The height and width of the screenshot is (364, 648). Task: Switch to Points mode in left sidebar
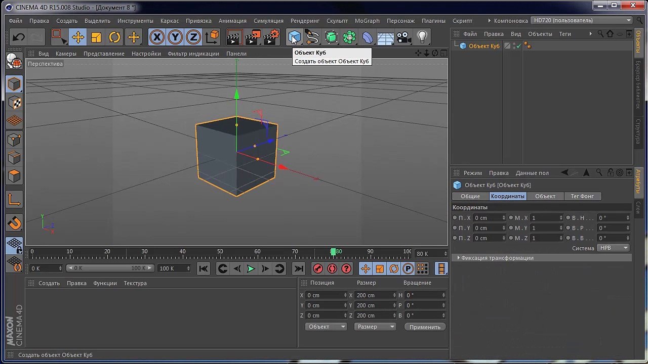[14, 140]
